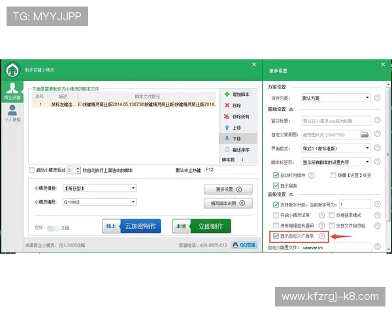Open the 界面款式 dropdown

(x=336, y=148)
